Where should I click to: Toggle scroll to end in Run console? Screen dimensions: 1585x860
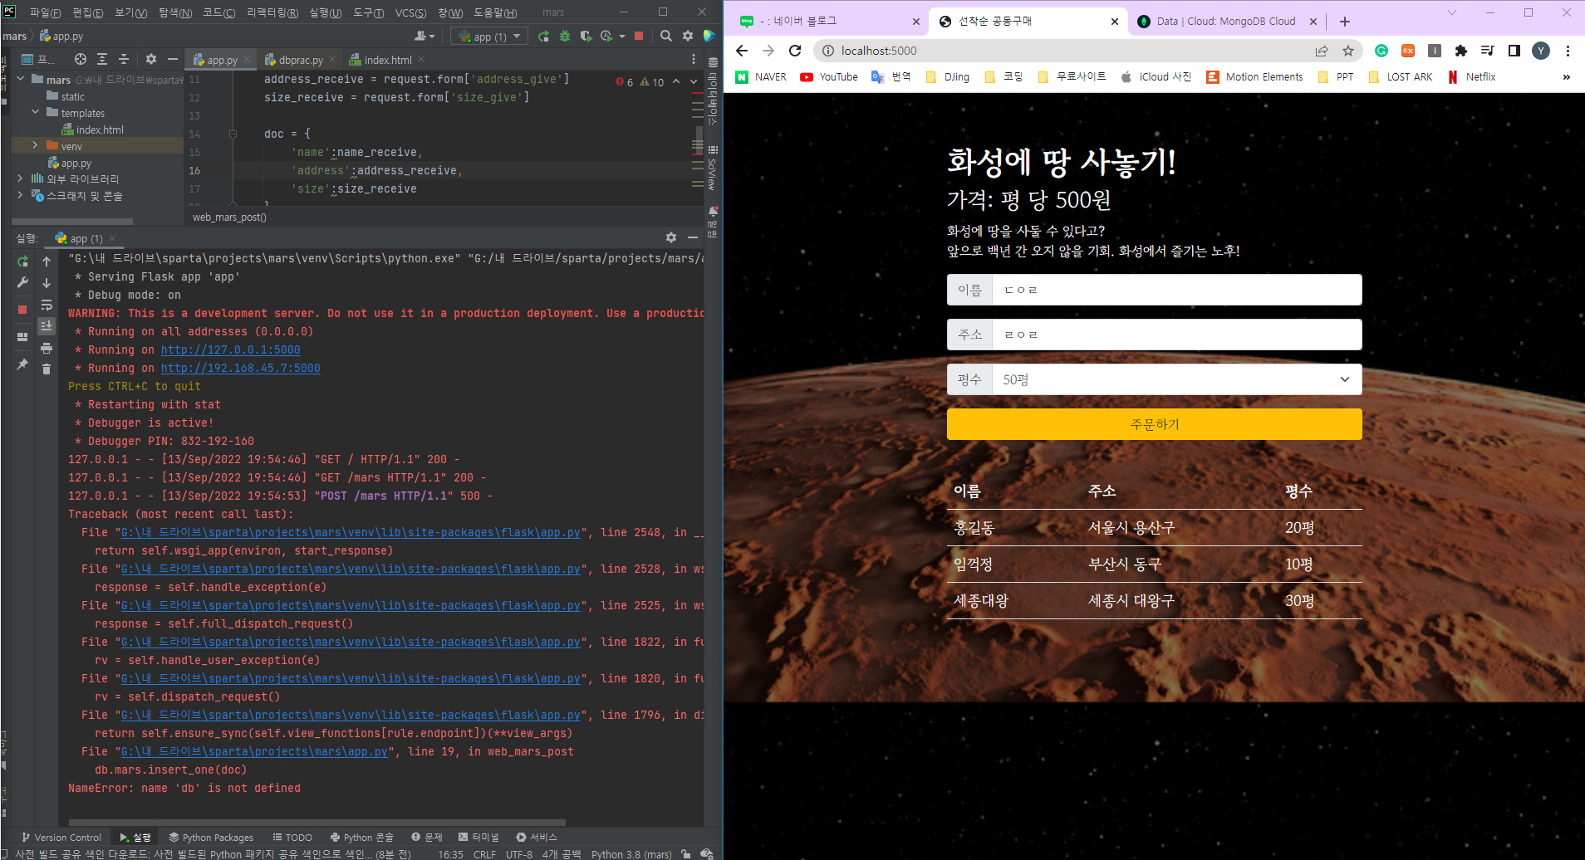(x=47, y=326)
